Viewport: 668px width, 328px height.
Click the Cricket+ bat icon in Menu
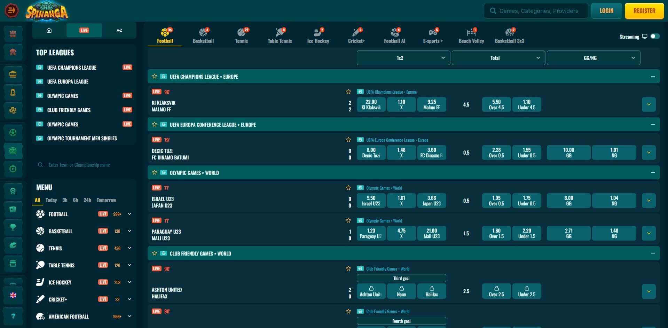click(x=40, y=299)
